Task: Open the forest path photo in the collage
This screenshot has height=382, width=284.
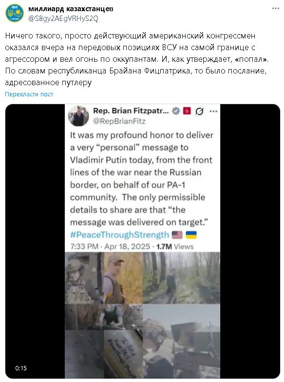Action: tap(181, 278)
